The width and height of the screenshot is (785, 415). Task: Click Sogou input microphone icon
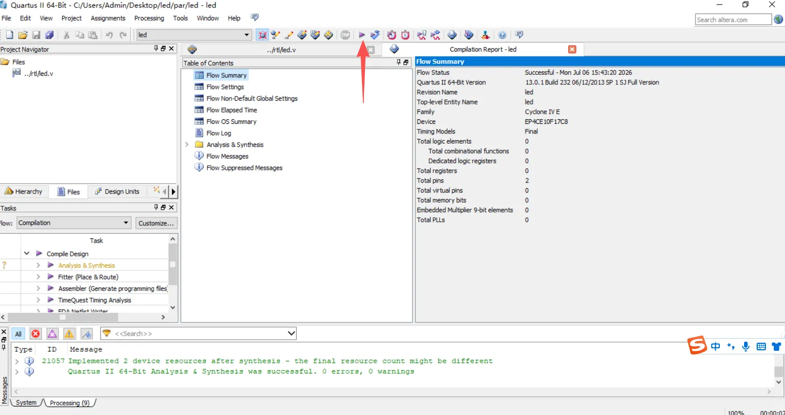pos(746,346)
